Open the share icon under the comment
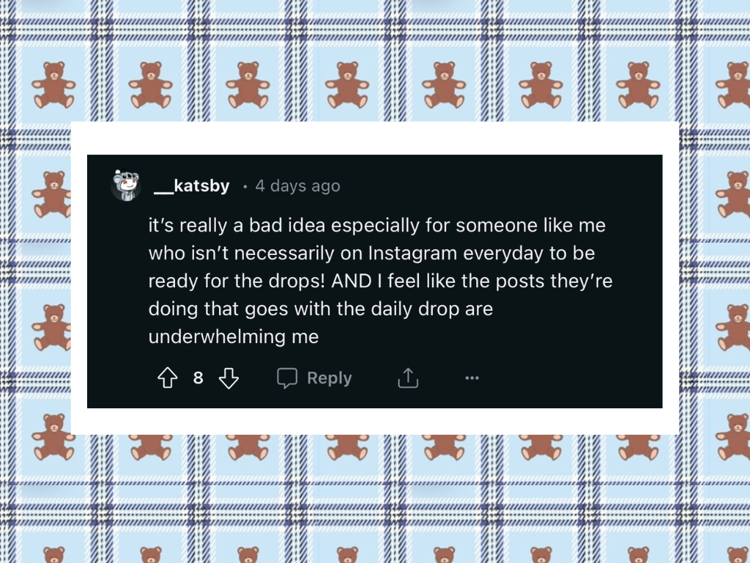 408,378
